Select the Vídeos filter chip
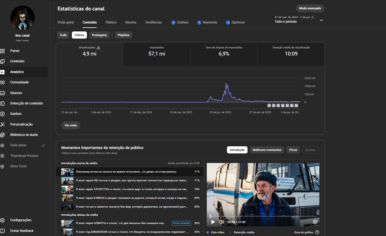 tap(79, 35)
